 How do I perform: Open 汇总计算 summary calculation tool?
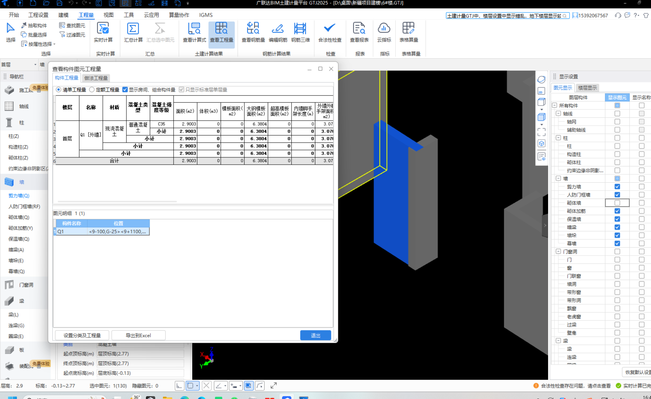coord(133,33)
